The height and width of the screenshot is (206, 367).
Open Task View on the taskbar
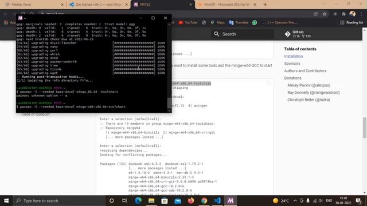point(124,201)
